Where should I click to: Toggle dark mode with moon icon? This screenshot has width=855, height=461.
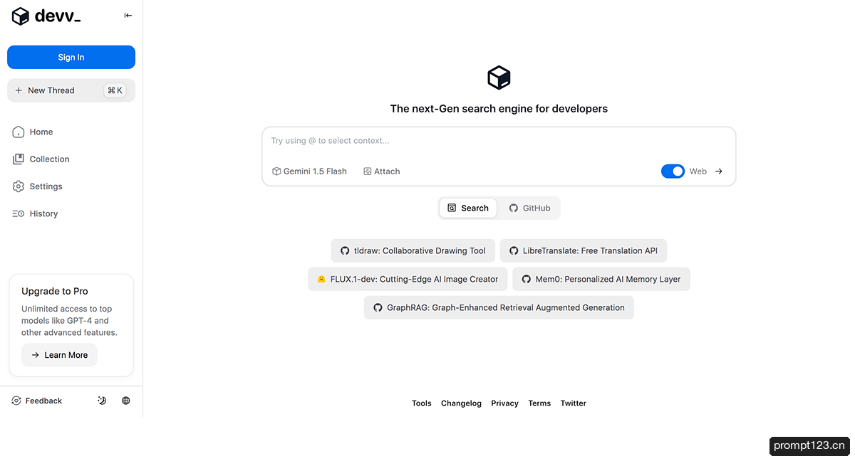click(x=102, y=401)
